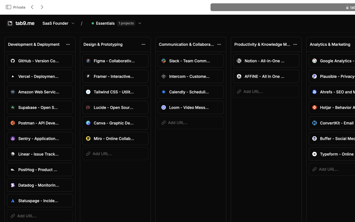The image size is (355, 222).
Task: Focus Add URL field in Communication column
Action: [191, 122]
